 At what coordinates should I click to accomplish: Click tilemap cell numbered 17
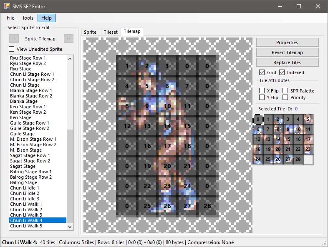pos(167,146)
